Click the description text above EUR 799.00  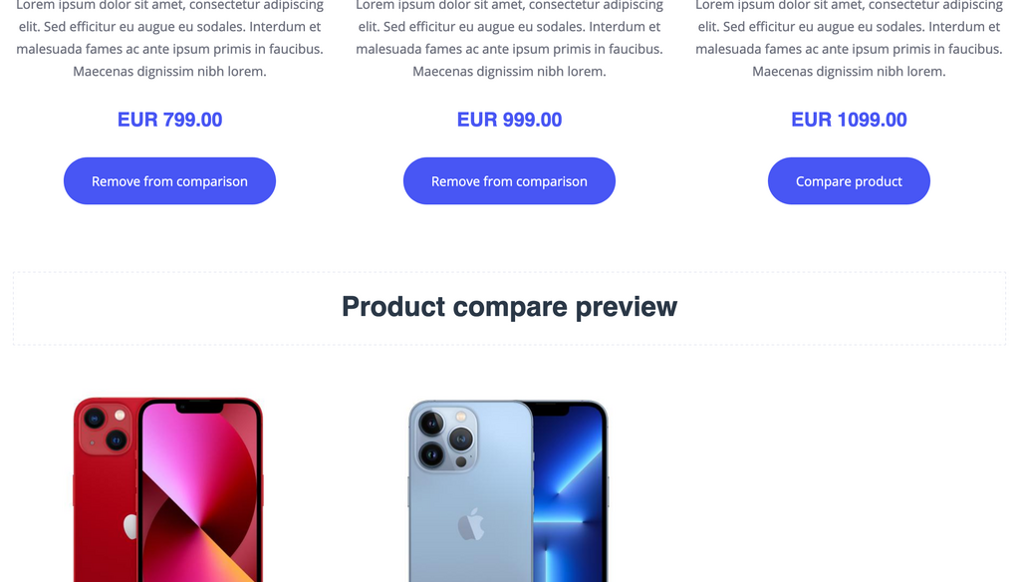(x=169, y=39)
